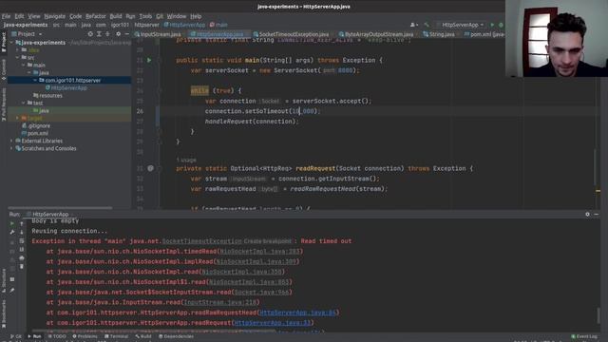The image size is (608, 342).
Task: Collapse com.igor101.httpserver package
Action: (x=35, y=80)
